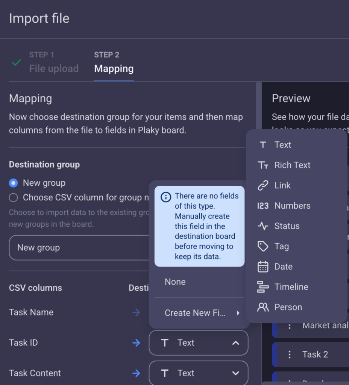Select the Timeline field icon
349x385 pixels.
click(x=263, y=287)
